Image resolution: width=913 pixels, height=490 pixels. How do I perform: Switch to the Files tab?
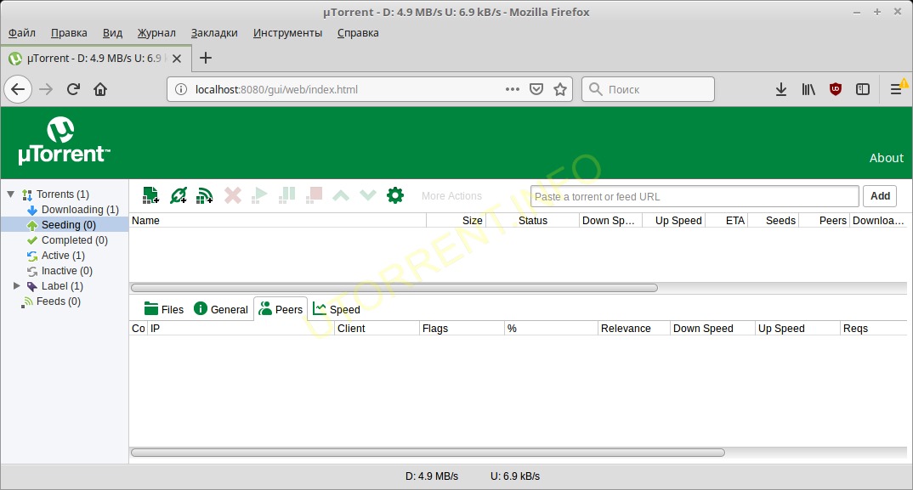(163, 309)
